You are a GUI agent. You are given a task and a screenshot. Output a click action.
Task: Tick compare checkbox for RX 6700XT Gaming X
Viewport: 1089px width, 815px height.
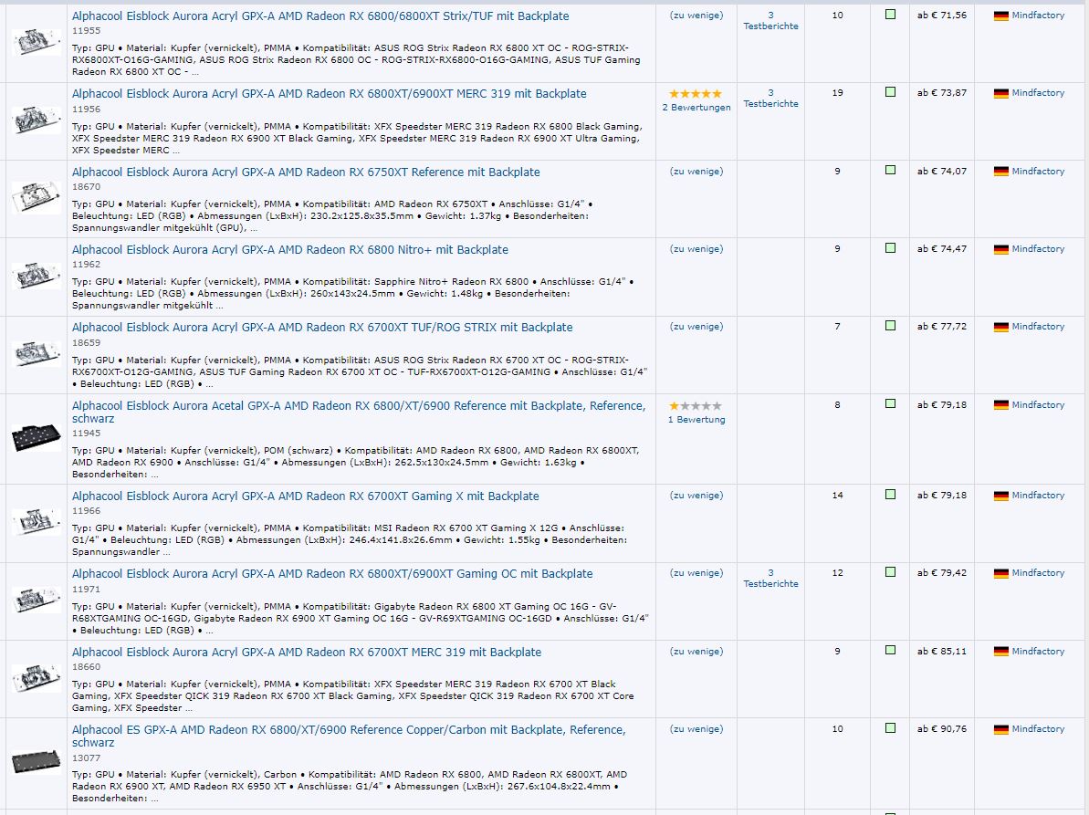[890, 495]
